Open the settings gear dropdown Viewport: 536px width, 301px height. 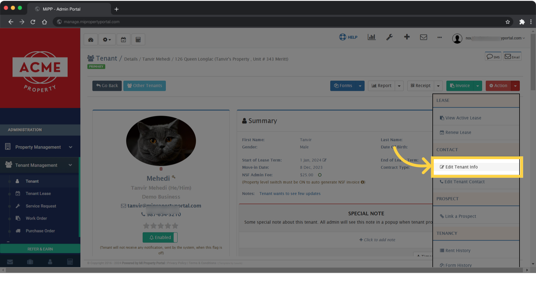click(x=106, y=39)
